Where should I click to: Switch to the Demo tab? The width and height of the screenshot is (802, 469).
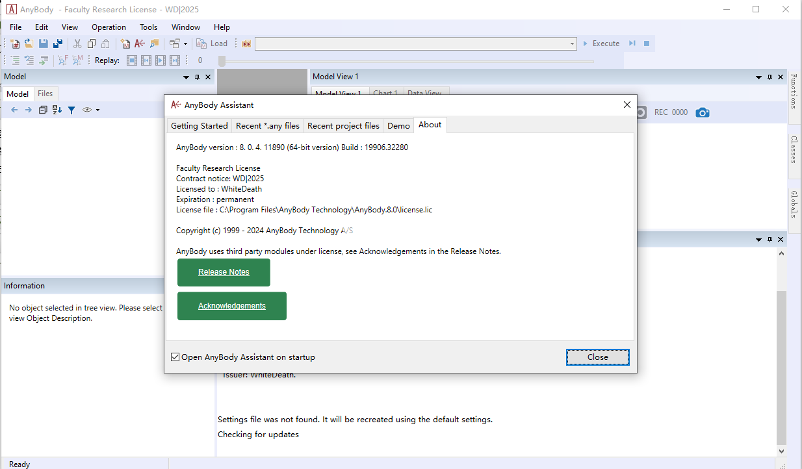click(398, 125)
